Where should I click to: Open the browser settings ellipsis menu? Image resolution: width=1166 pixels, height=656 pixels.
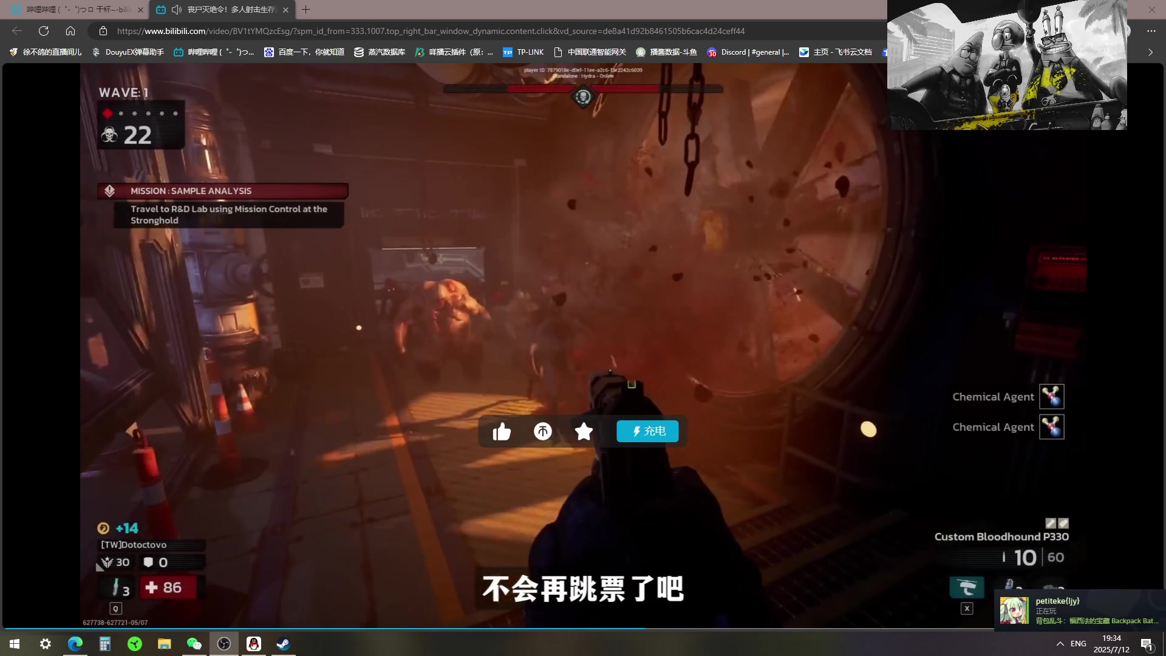tap(1151, 31)
